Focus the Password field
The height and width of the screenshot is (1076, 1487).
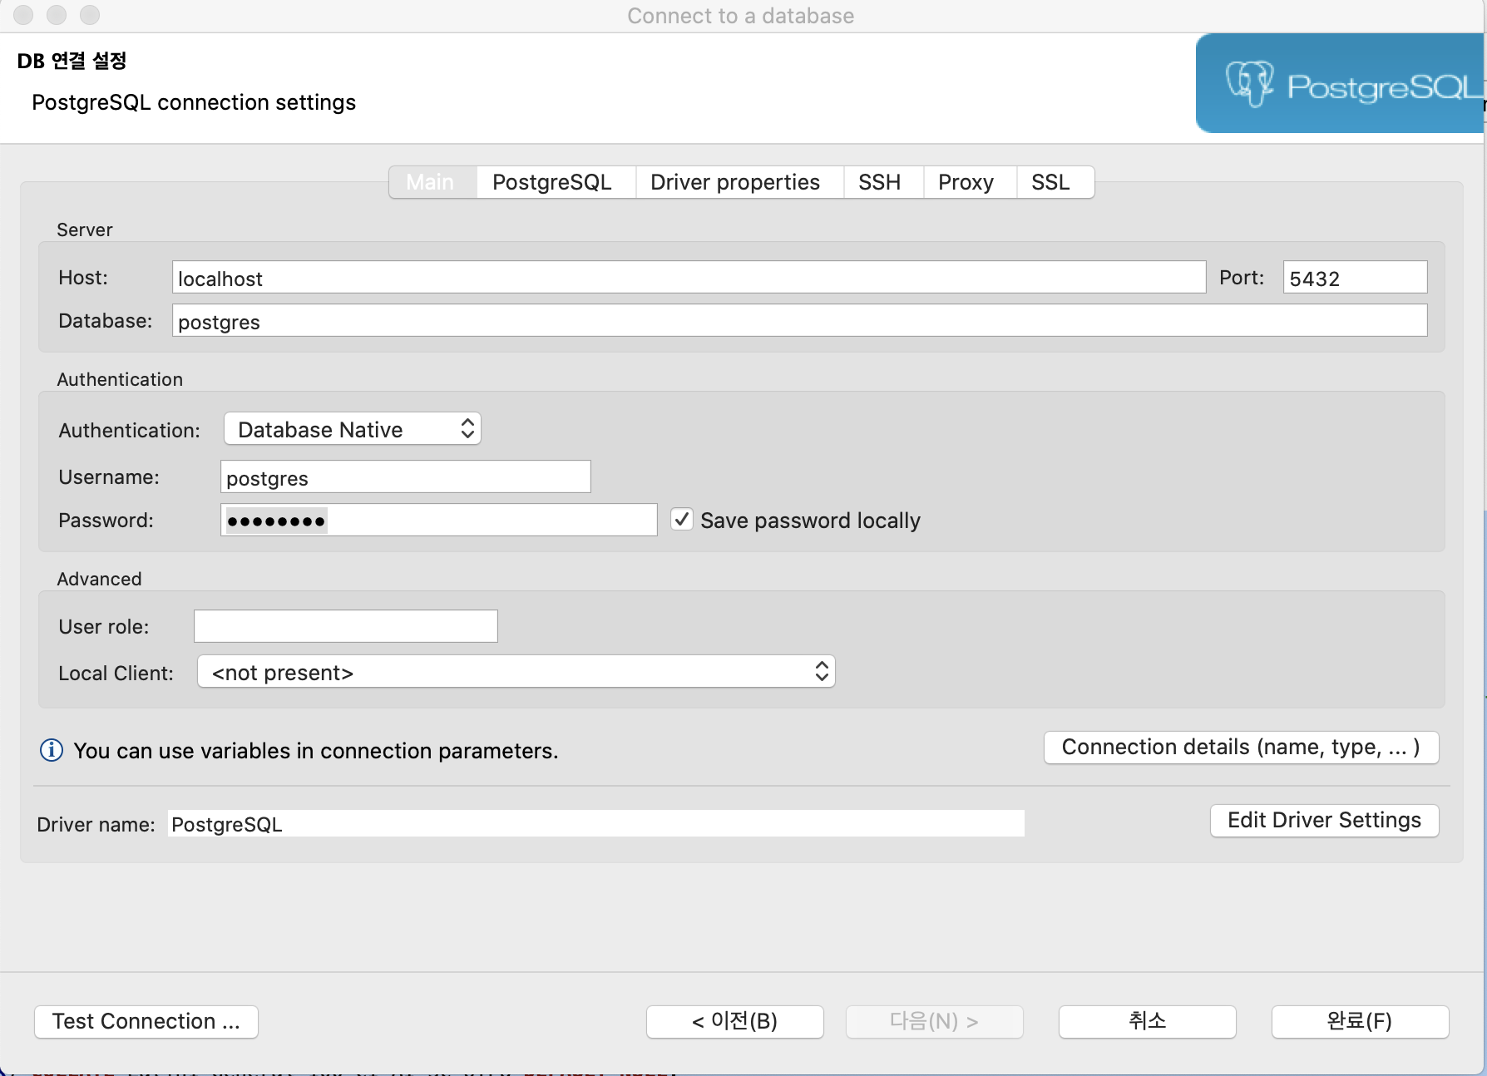click(439, 521)
